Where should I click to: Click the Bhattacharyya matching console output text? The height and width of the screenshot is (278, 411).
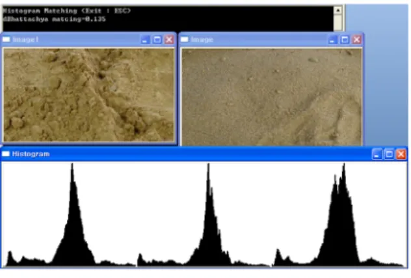click(x=54, y=19)
